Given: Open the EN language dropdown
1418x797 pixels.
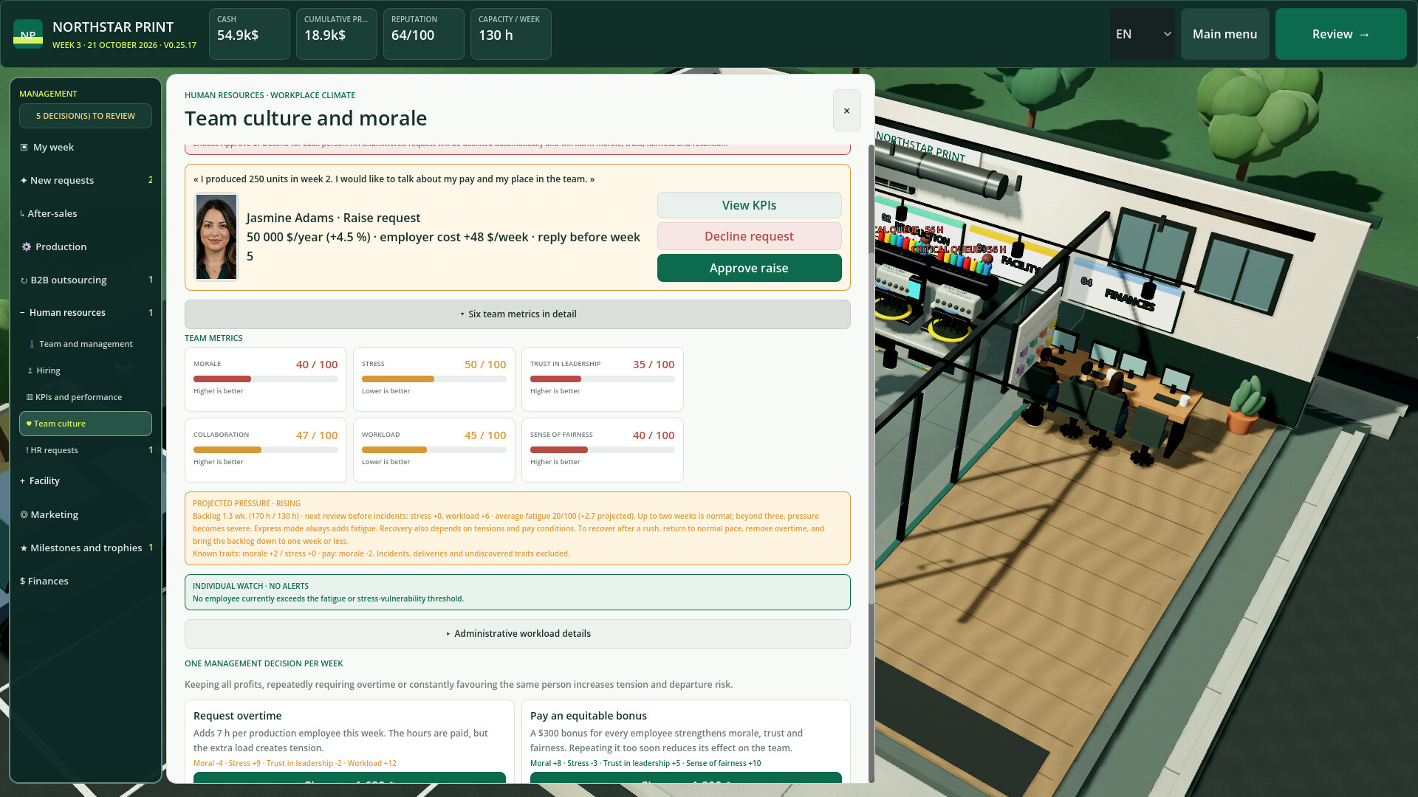Looking at the screenshot, I should 1142,34.
